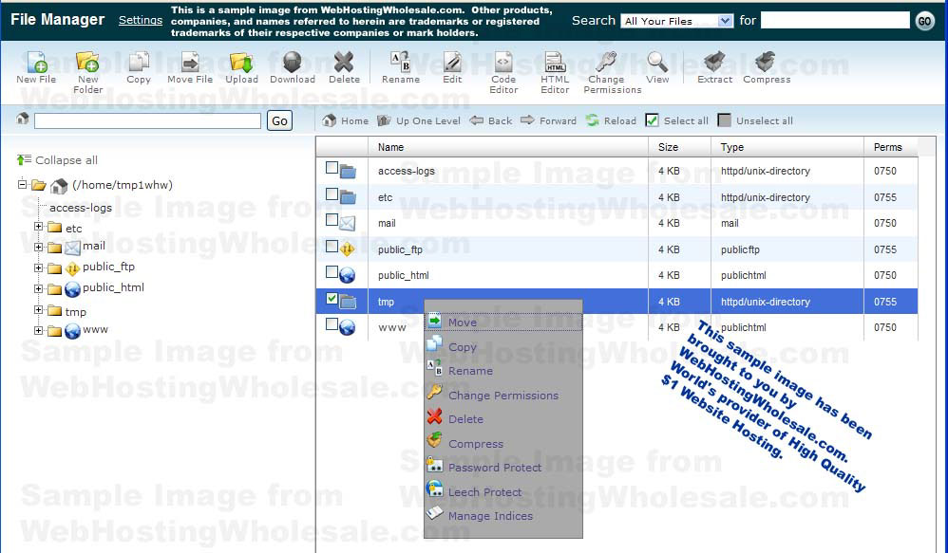Image resolution: width=948 pixels, height=553 pixels.
Task: Expand the tmp folder in tree
Action: click(x=38, y=310)
